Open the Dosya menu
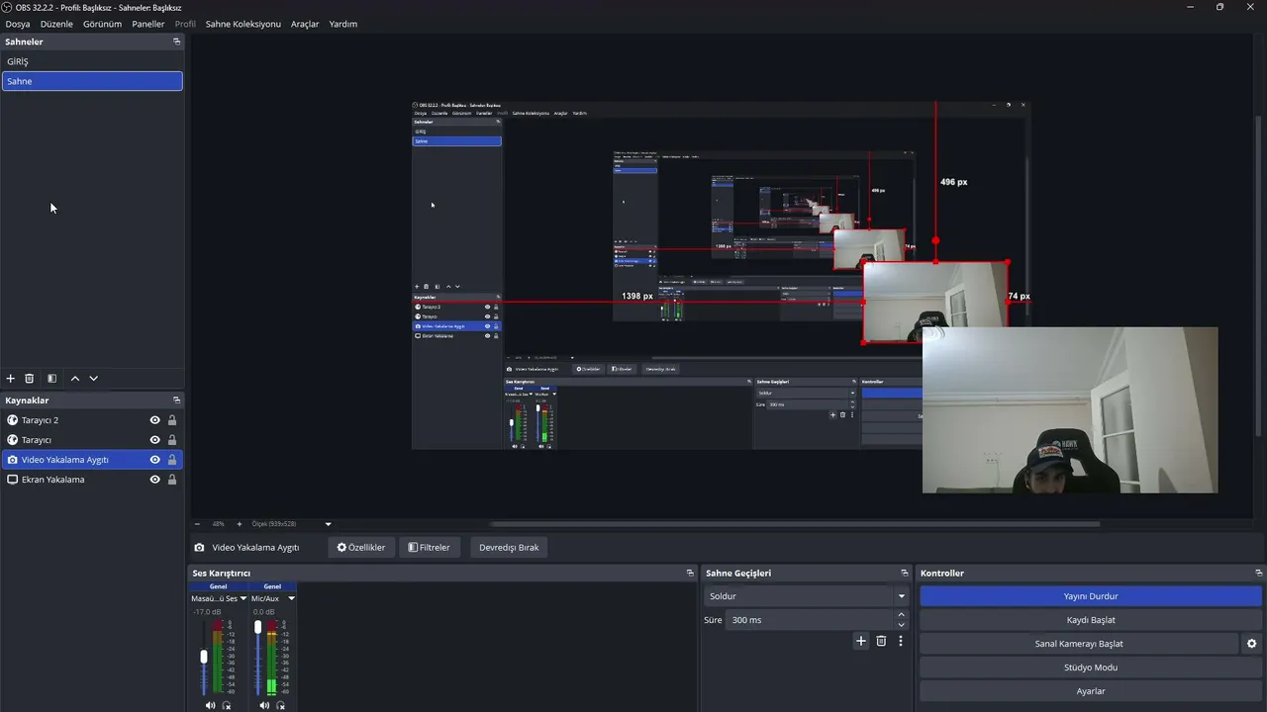Screen dimensions: 1267x712 tap(18, 24)
